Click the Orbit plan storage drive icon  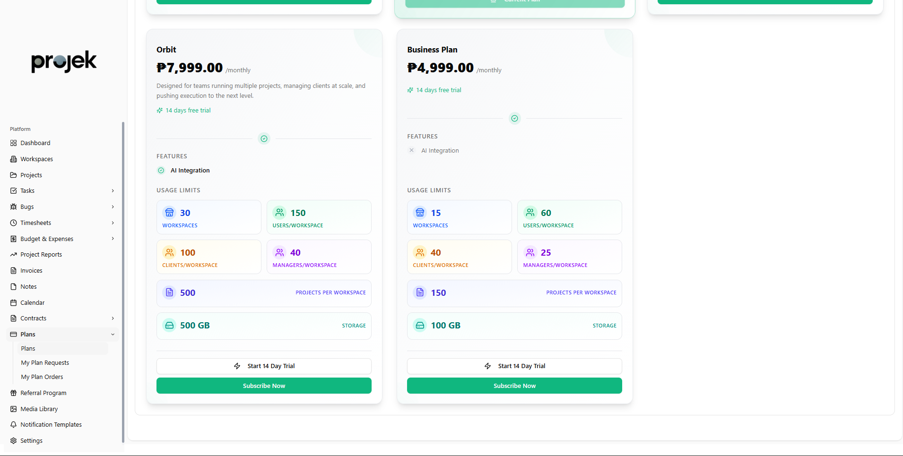(169, 326)
